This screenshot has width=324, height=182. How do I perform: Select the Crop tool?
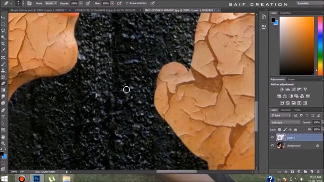point(3,44)
